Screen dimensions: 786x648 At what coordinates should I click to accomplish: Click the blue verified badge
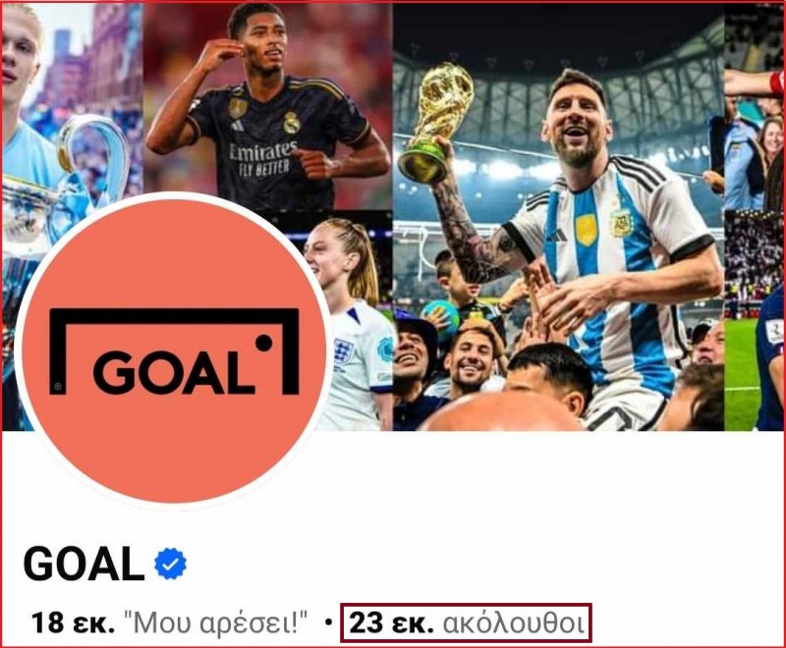(170, 564)
